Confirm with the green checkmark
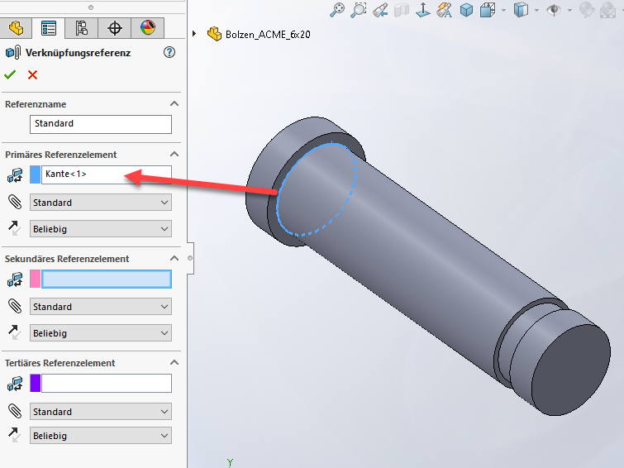This screenshot has height=468, width=624. pyautogui.click(x=10, y=75)
